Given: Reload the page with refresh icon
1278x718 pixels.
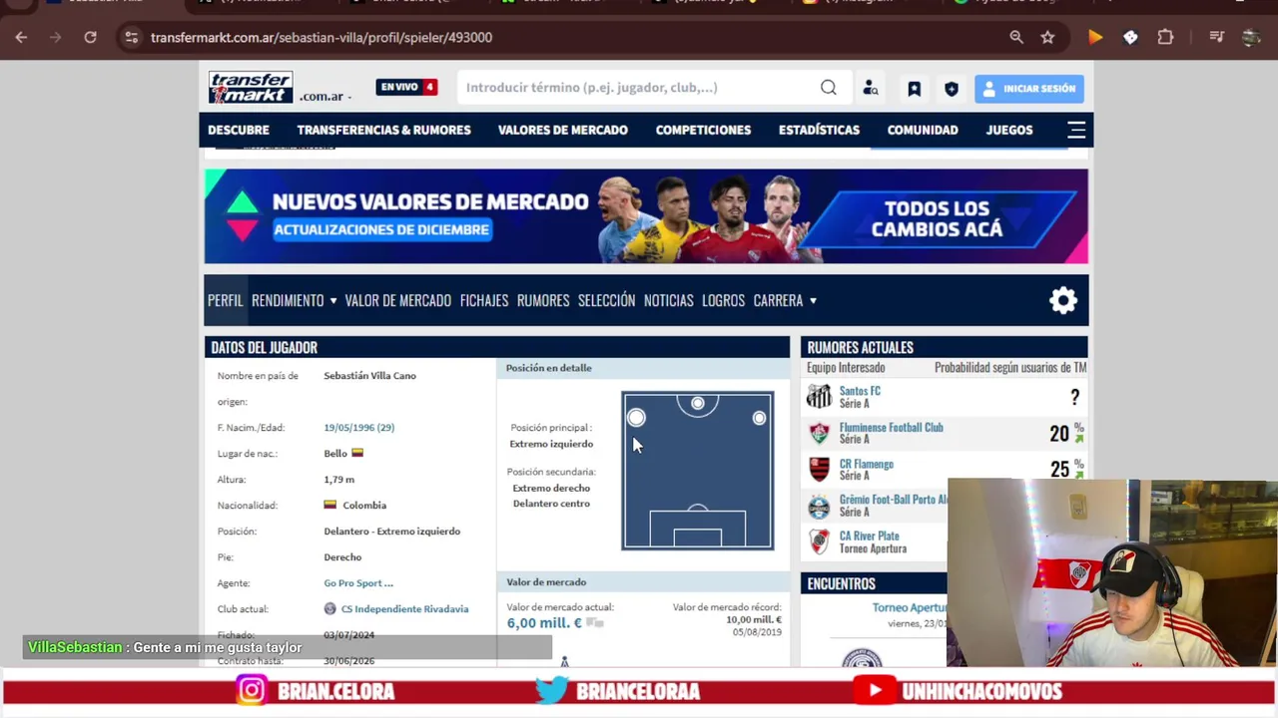Looking at the screenshot, I should (x=90, y=37).
